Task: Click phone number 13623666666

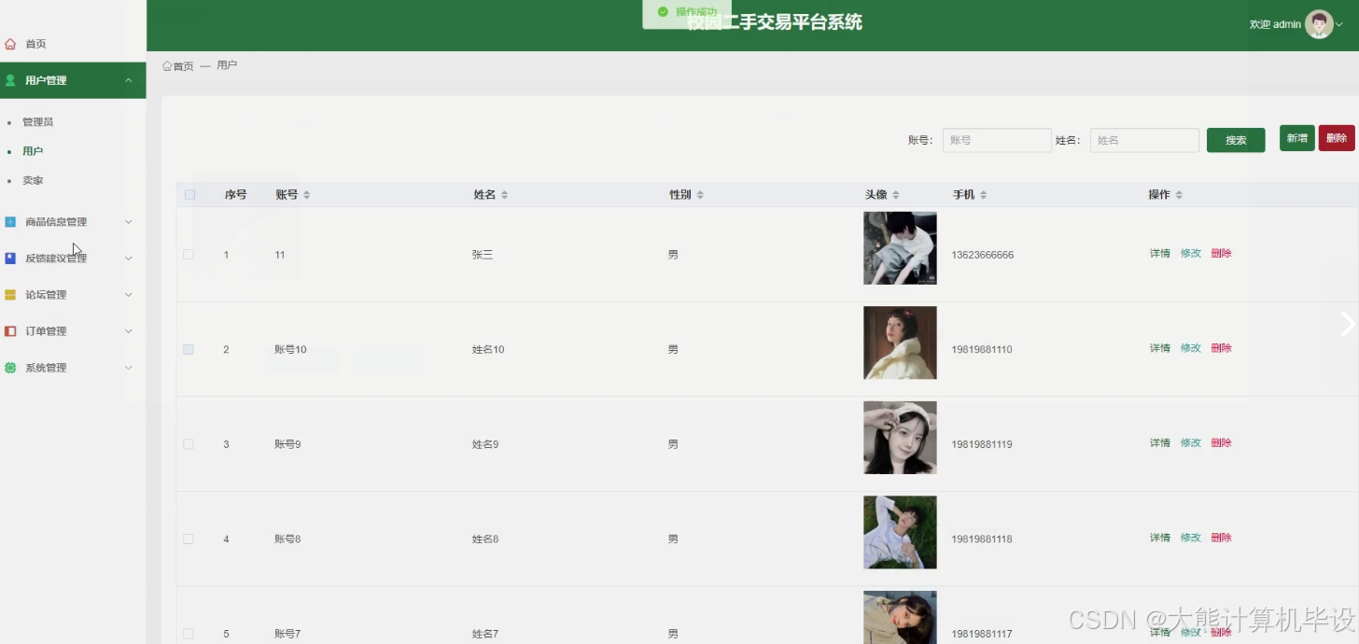Action: click(x=983, y=255)
